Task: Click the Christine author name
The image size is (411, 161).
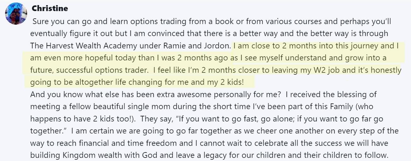Action: [50, 9]
